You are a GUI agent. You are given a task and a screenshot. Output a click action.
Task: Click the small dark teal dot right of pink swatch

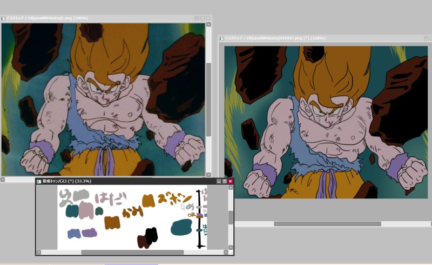tap(99, 211)
